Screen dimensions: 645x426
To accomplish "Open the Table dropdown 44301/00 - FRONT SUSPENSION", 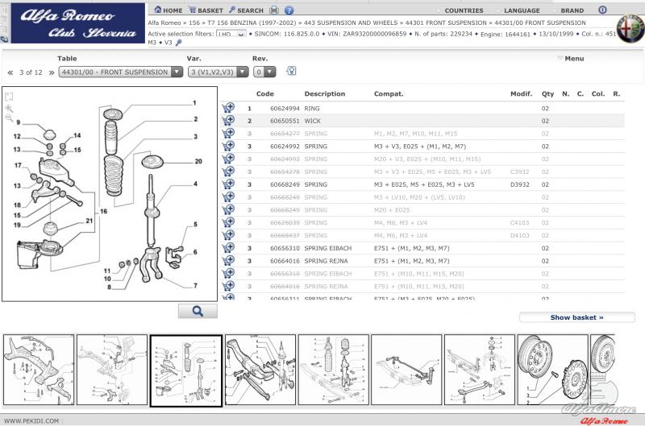I will click(x=120, y=72).
